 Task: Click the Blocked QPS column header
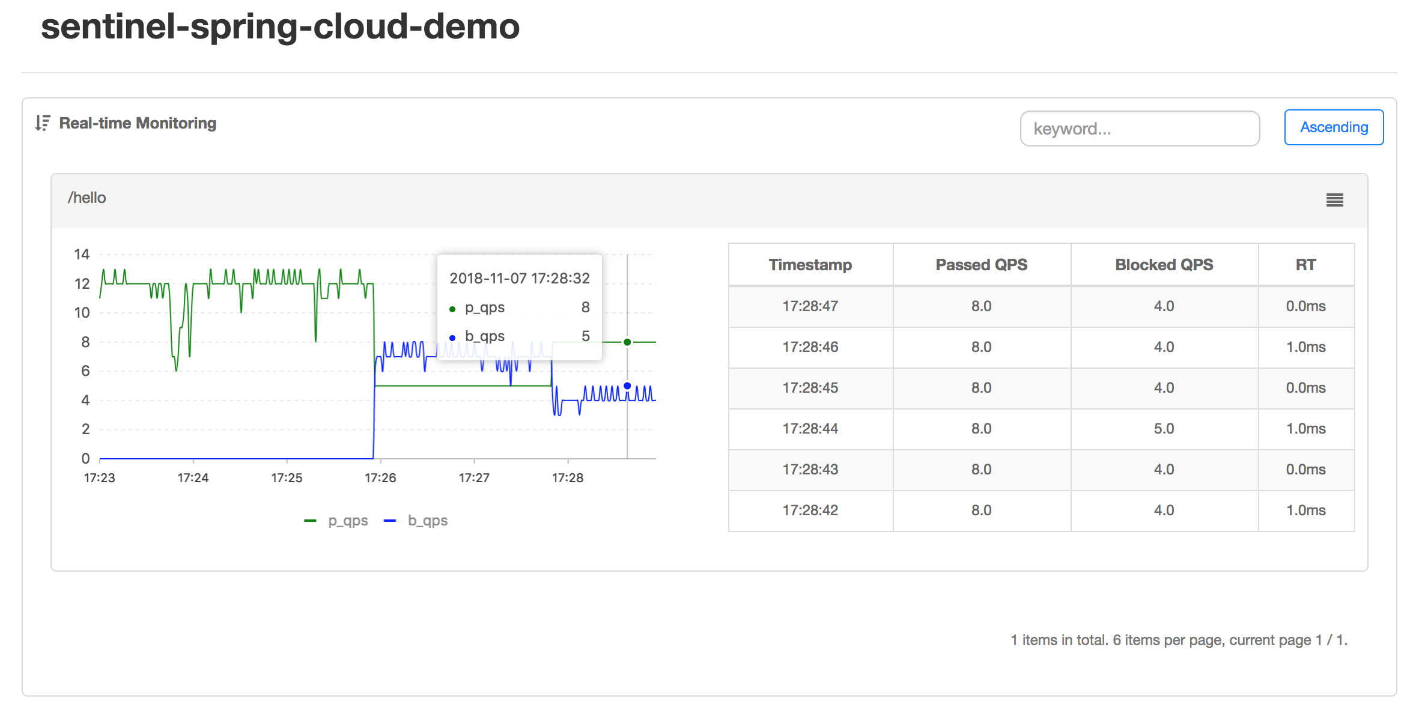coord(1164,265)
